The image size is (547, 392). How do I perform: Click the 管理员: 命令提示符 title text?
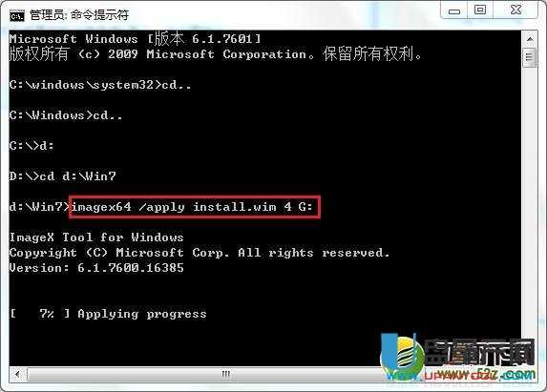(79, 15)
